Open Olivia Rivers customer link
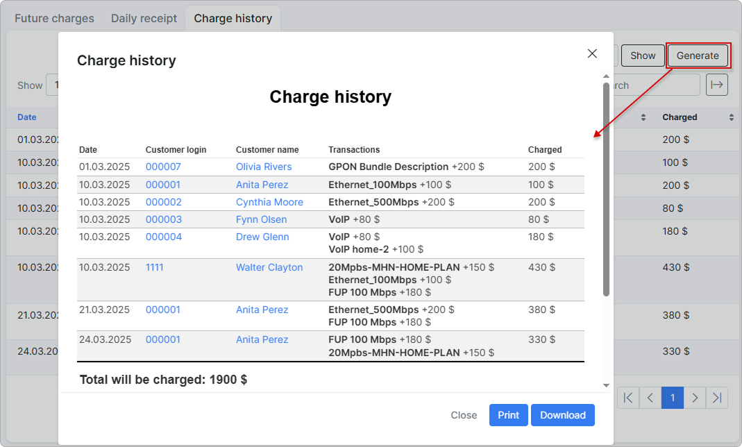Viewport: 742px width, 447px height. (x=264, y=167)
